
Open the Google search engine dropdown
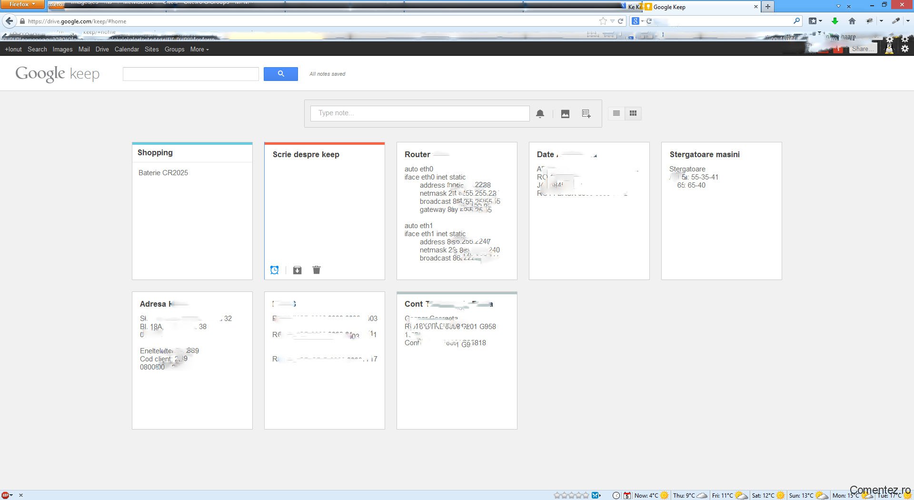point(637,21)
